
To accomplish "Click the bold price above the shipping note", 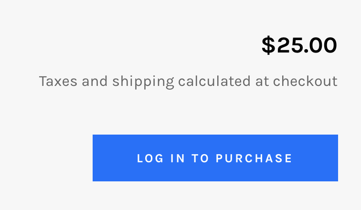I will [x=299, y=46].
